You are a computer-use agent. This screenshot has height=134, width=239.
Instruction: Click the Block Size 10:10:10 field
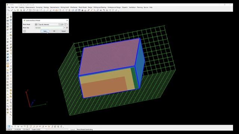(x=49, y=28)
